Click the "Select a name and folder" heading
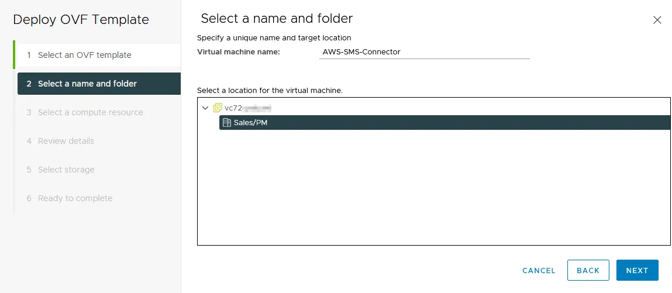The image size is (672, 293). click(x=277, y=19)
